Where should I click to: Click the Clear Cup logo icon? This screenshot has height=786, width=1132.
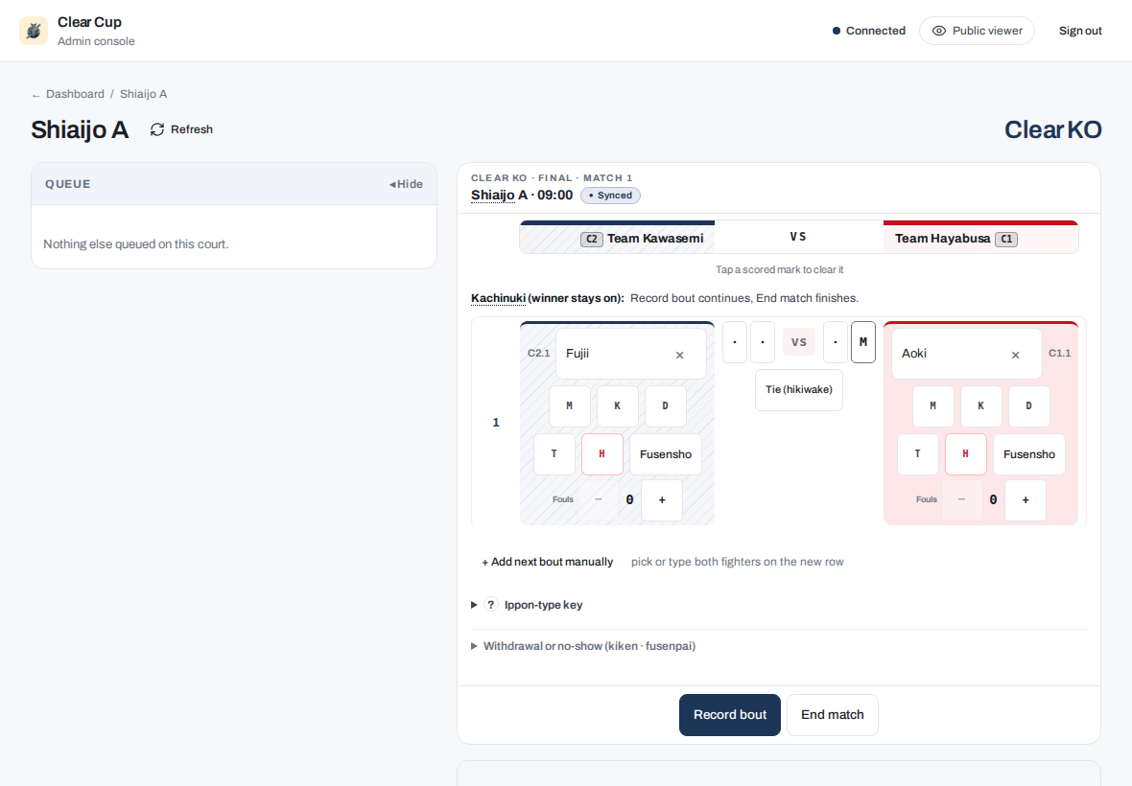coord(34,31)
